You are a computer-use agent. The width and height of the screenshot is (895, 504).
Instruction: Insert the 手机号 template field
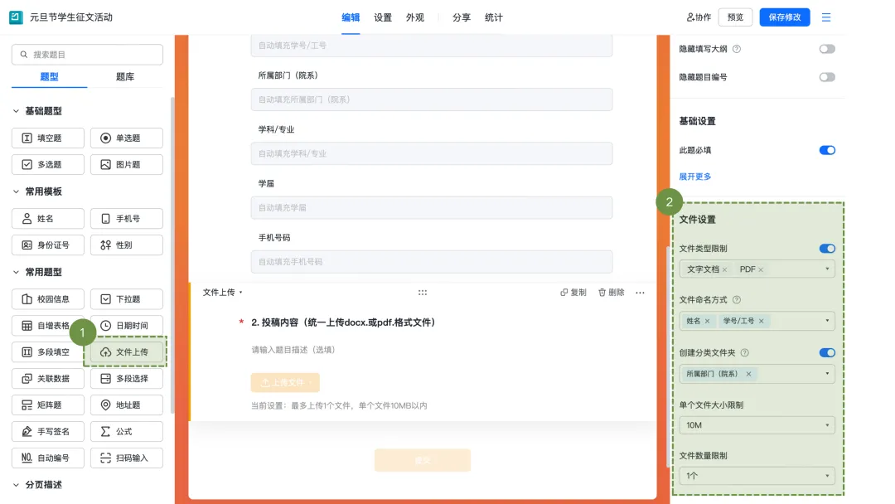pos(127,219)
